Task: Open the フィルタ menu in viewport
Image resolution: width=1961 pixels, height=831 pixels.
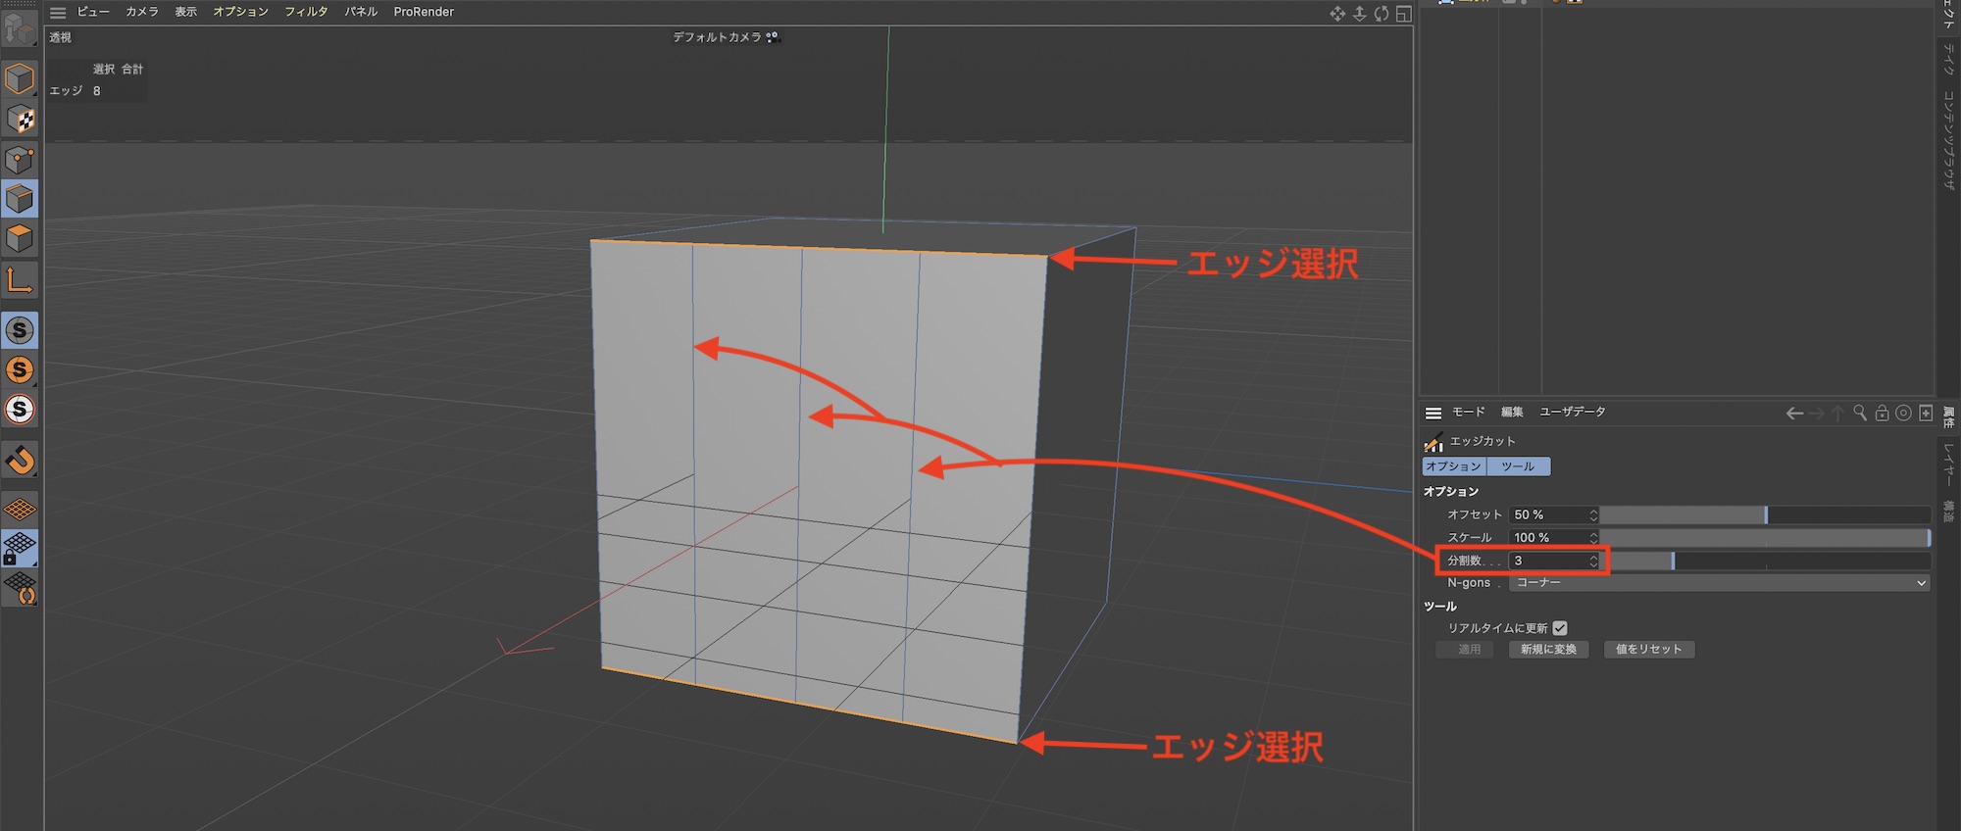Action: 306,12
